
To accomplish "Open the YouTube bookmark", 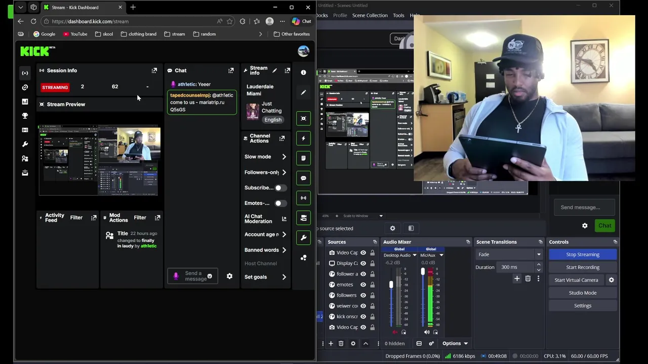I will (x=75, y=34).
